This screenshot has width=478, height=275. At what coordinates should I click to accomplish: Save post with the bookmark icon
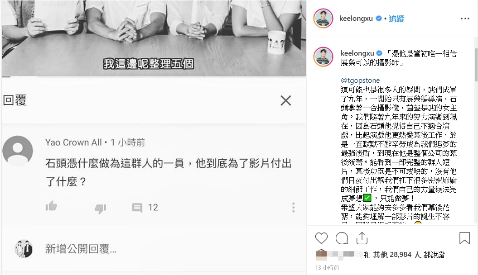coord(464,238)
